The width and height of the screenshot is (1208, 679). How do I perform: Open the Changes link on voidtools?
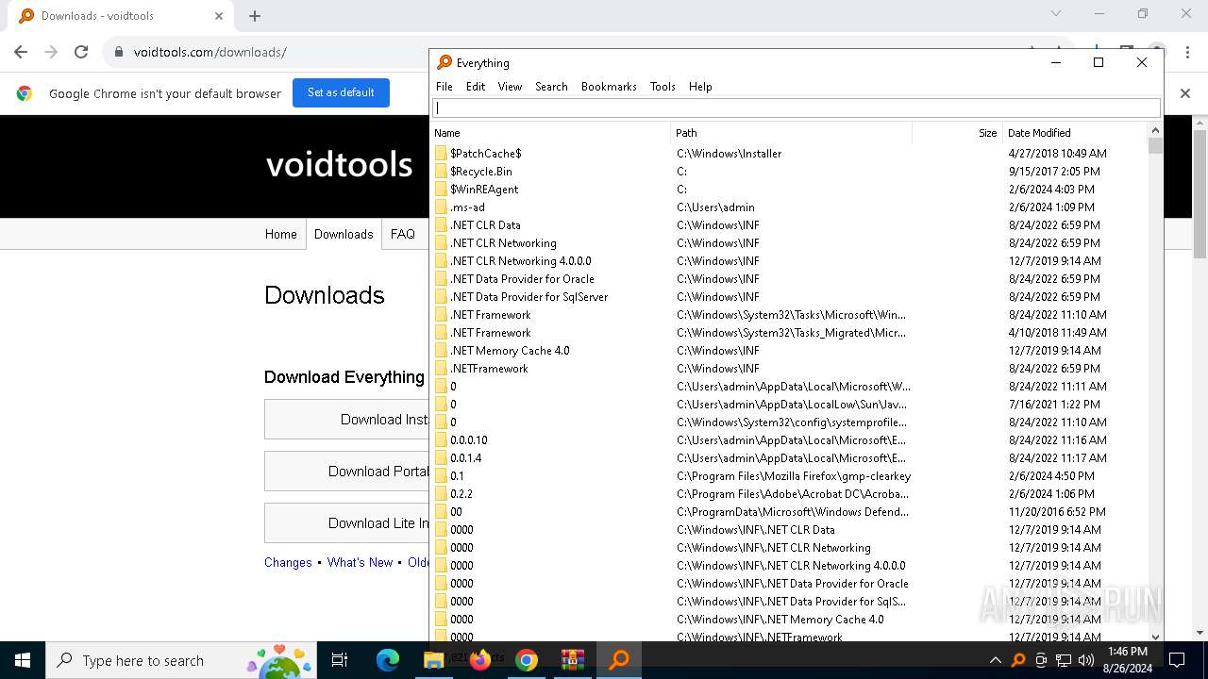coord(288,562)
